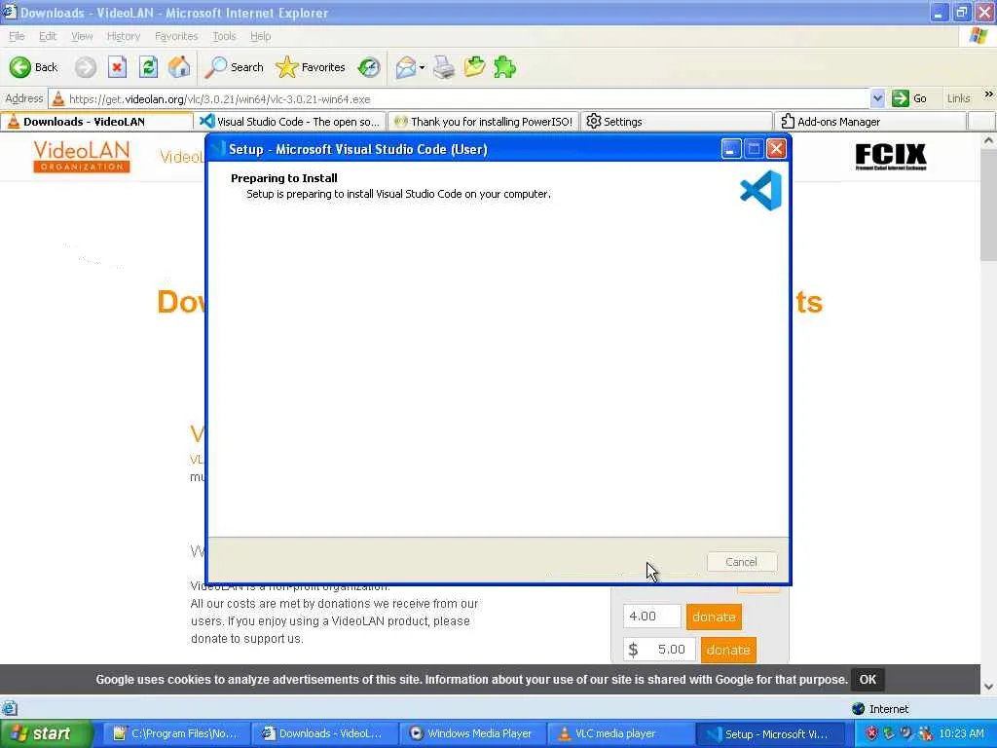Image resolution: width=997 pixels, height=748 pixels.
Task: Open the green puzzle piece add-ons icon
Action: point(505,67)
